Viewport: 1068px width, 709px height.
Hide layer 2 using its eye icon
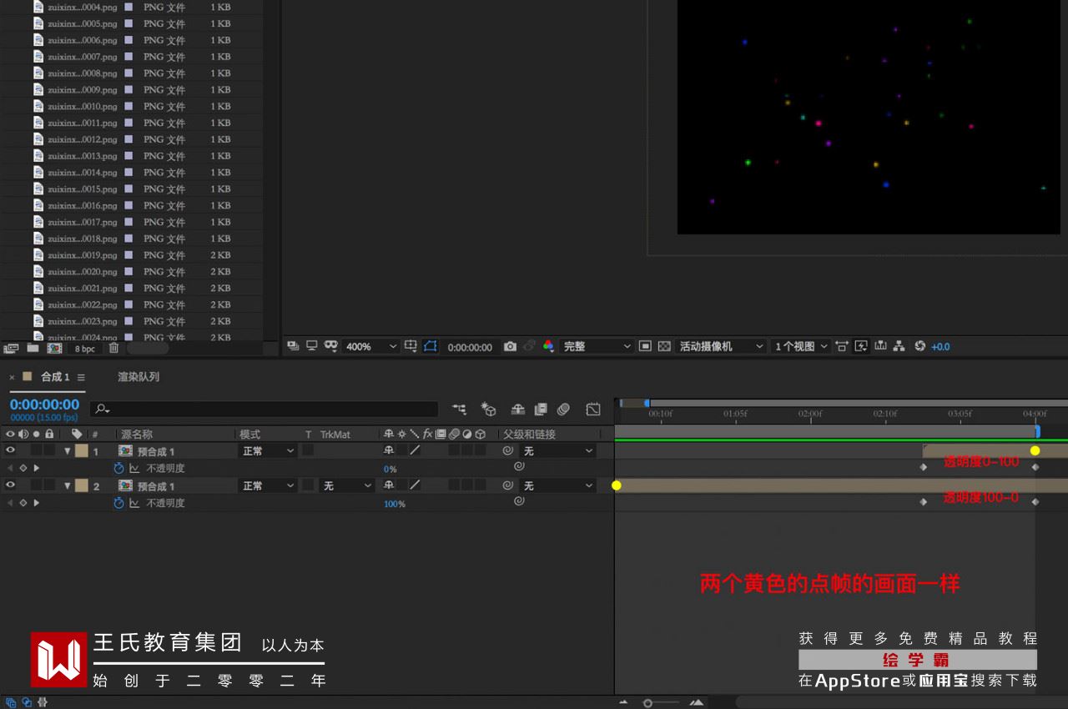point(10,485)
